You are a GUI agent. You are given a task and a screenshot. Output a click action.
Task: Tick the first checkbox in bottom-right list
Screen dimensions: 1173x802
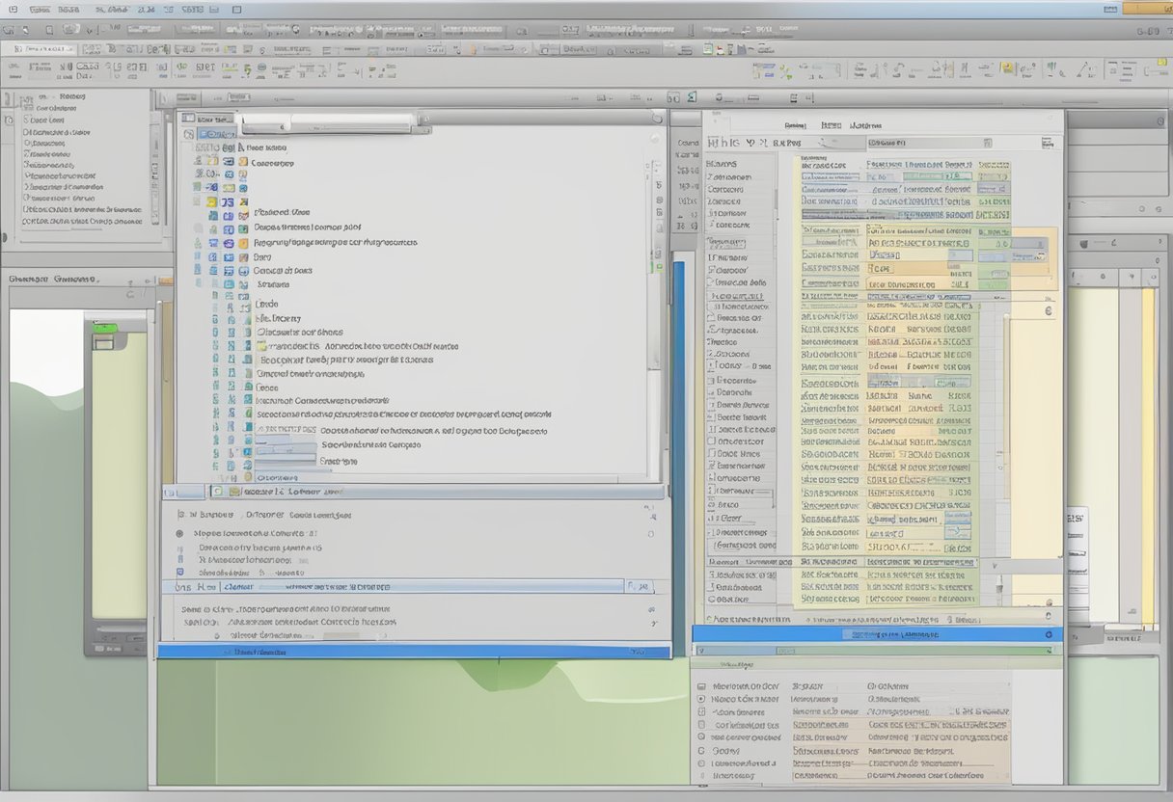coord(701,686)
